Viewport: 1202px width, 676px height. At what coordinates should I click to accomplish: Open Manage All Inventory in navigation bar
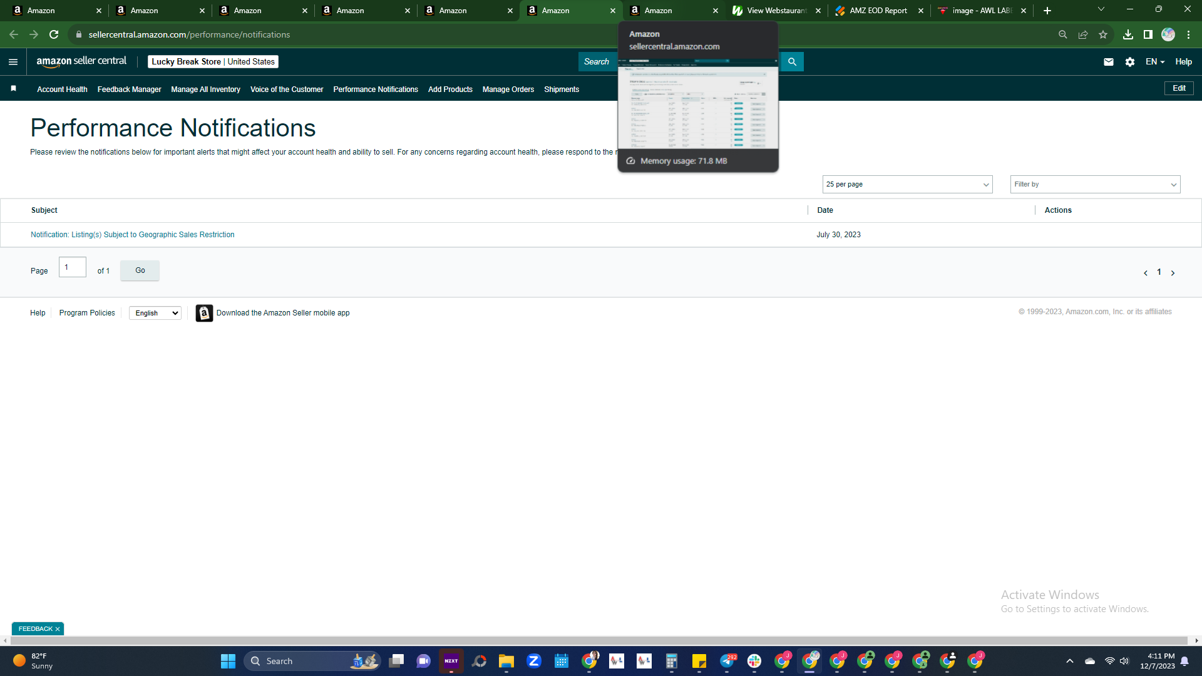click(205, 90)
